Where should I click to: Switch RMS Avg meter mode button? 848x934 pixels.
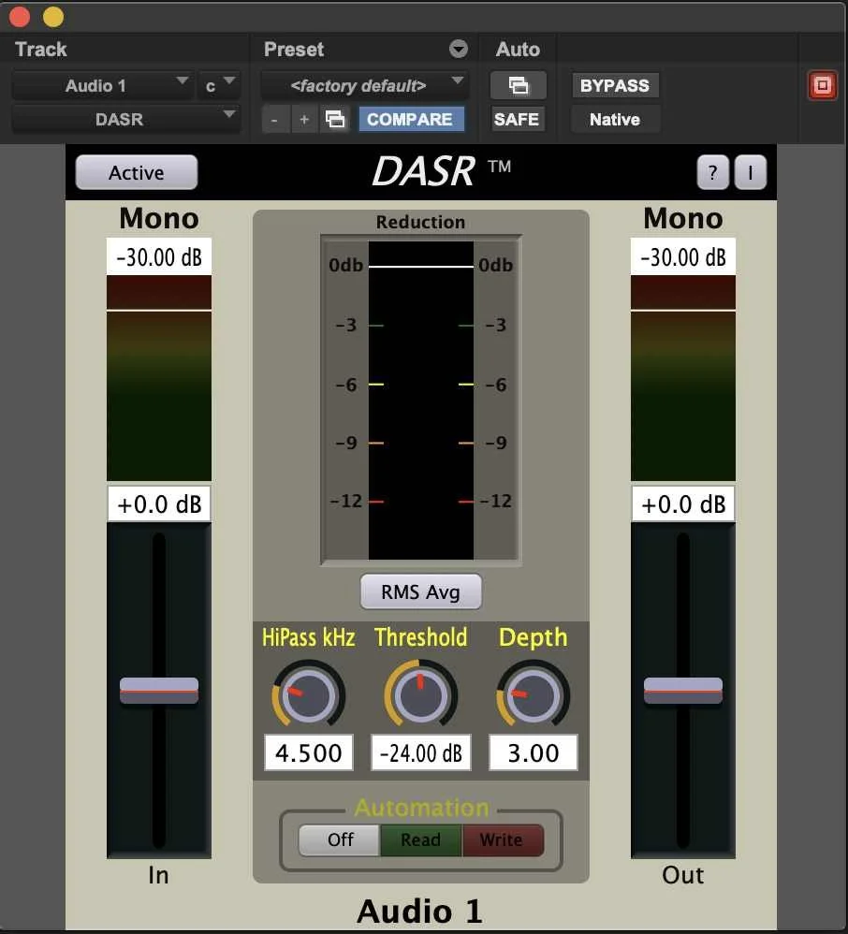pos(420,591)
